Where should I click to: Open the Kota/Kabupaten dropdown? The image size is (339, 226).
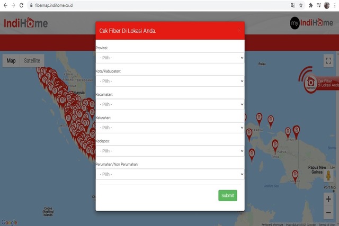pyautogui.click(x=170, y=81)
